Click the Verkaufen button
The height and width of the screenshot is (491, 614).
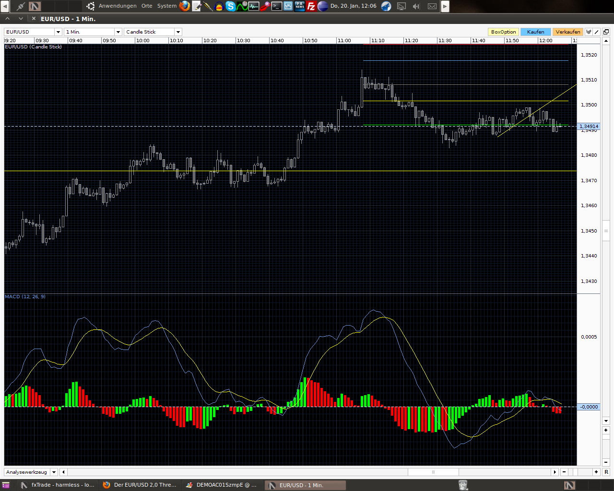(x=568, y=32)
